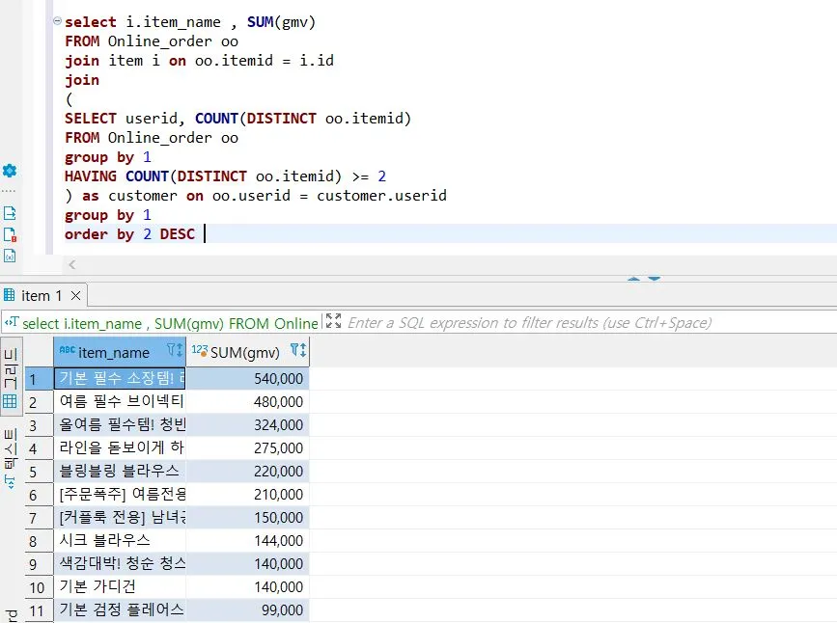The height and width of the screenshot is (623, 837).
Task: Click 'HAVING COUNT(DISTINCT oo.itemid) >= 2' line
Action: click(x=225, y=176)
